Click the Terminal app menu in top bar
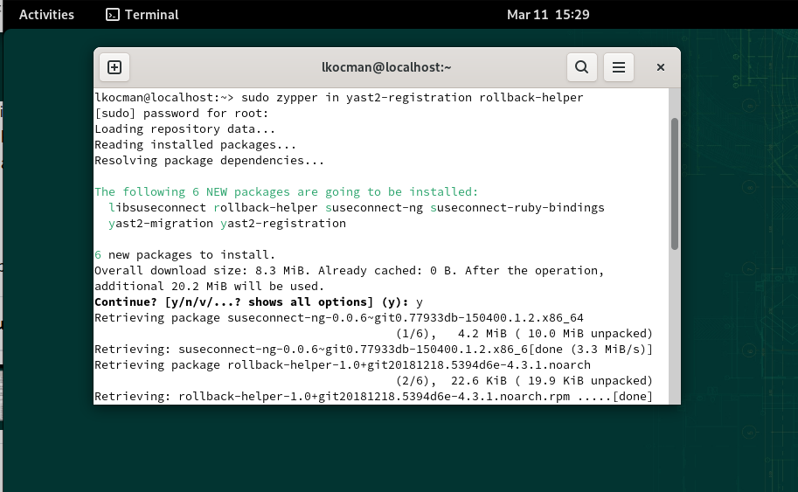The height and width of the screenshot is (492, 798). 142,15
